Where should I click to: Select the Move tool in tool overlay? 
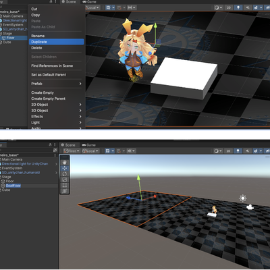[x=65, y=168]
